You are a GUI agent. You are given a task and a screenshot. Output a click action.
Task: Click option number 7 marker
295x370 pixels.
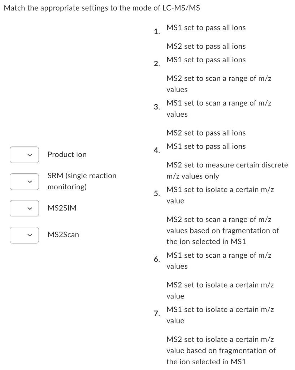pos(157,313)
